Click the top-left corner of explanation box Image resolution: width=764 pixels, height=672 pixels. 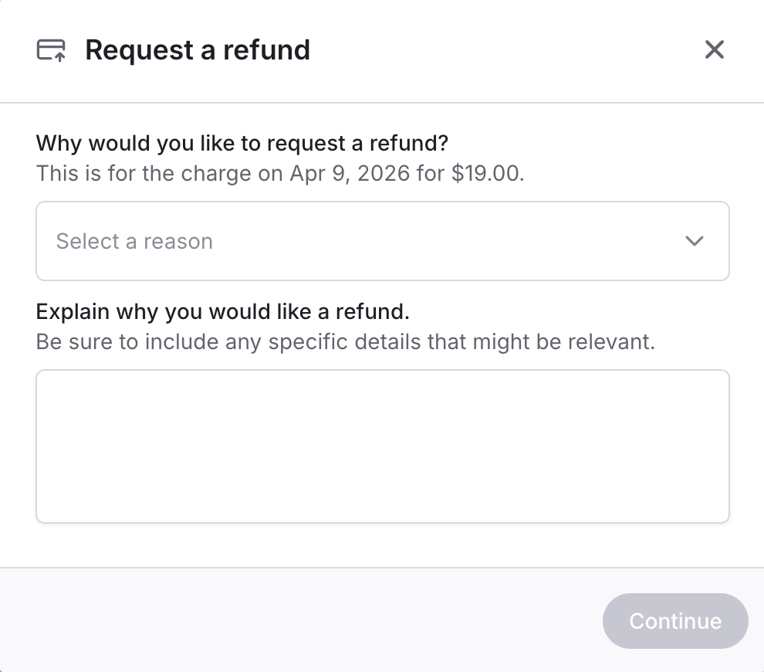(x=46, y=380)
